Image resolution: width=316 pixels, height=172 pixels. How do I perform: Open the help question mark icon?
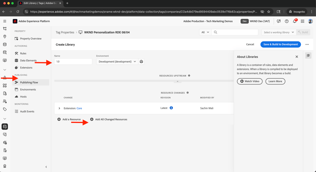click(287, 21)
